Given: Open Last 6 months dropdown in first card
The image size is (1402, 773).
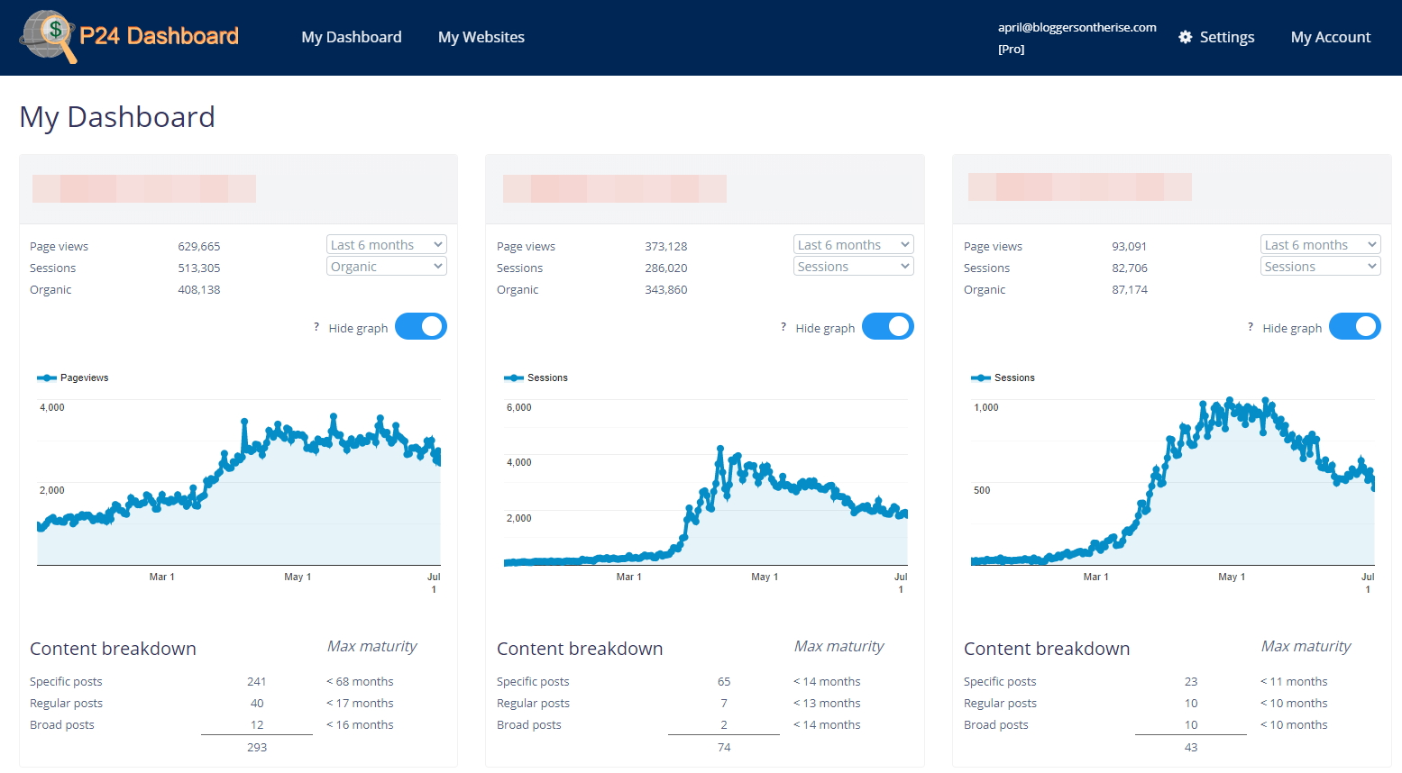Looking at the screenshot, I should 387,245.
